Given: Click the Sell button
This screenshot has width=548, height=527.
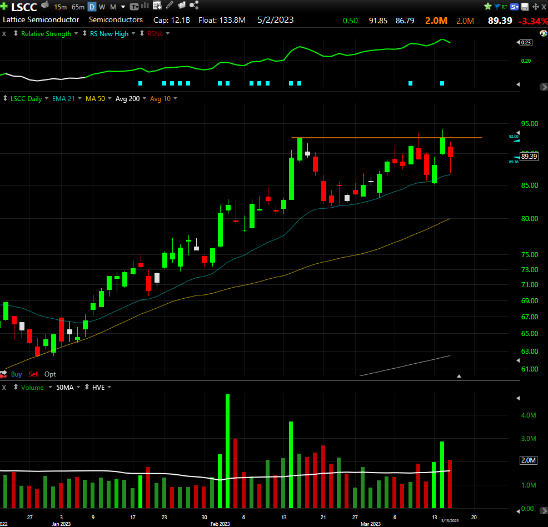Looking at the screenshot, I should click(x=33, y=374).
